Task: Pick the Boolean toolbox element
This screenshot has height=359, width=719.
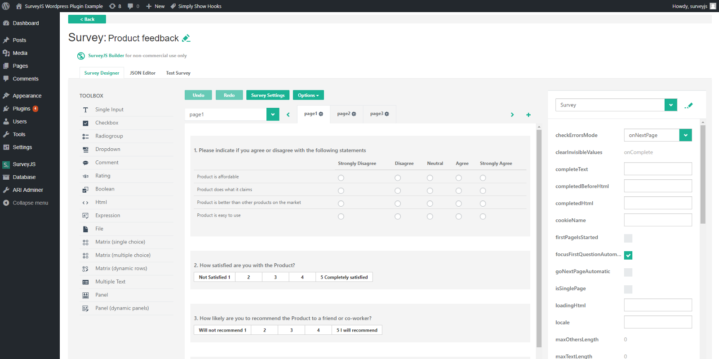Action: 105,189
